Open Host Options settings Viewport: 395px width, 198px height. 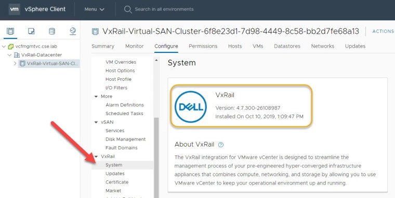(x=120, y=70)
